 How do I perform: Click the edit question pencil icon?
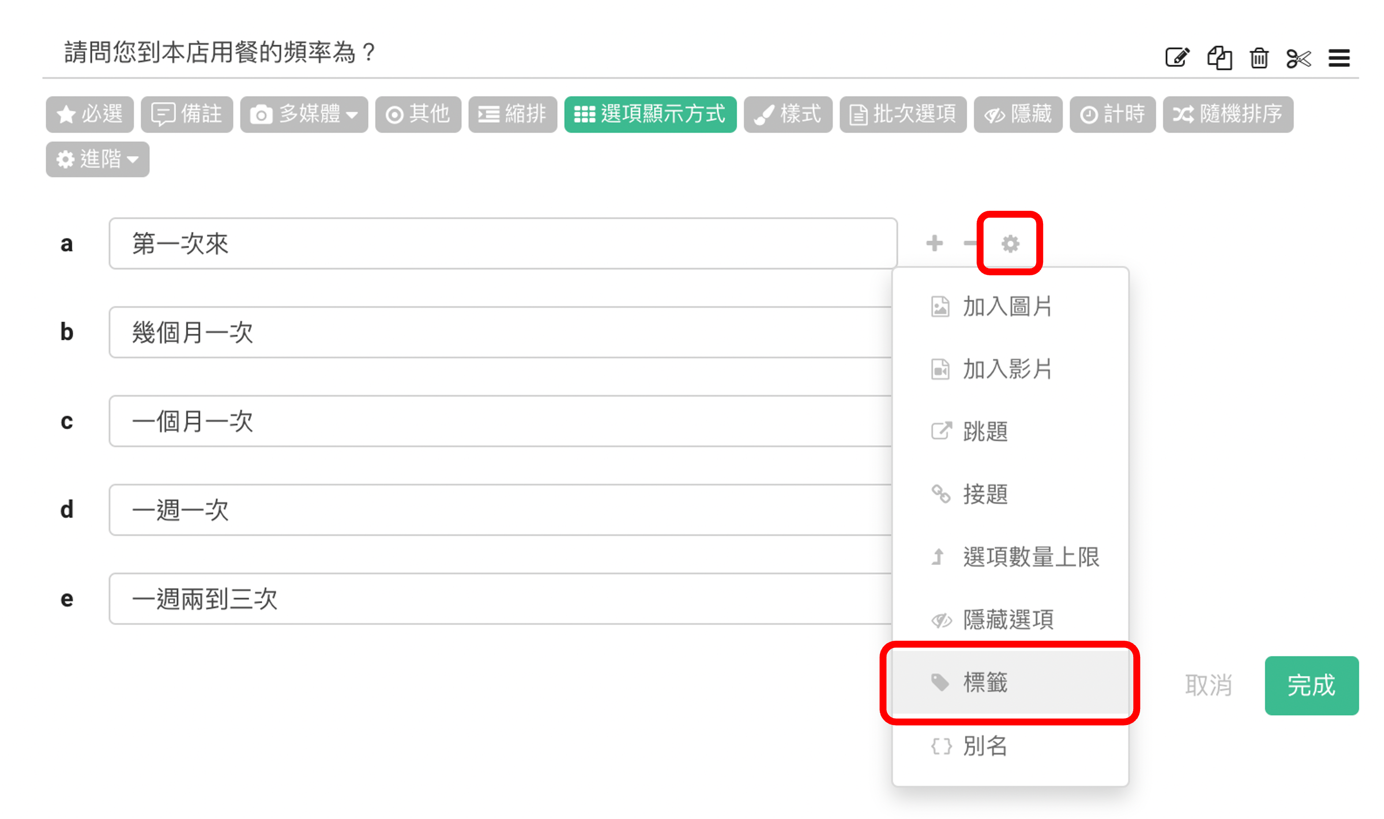1177,58
